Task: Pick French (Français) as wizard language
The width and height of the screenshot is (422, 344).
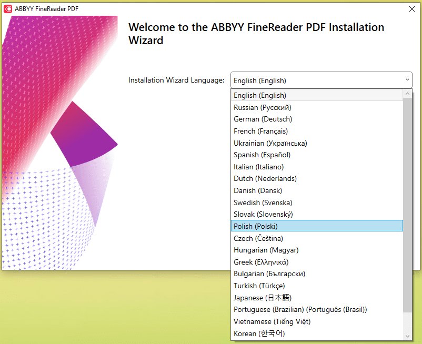Action: [317, 131]
